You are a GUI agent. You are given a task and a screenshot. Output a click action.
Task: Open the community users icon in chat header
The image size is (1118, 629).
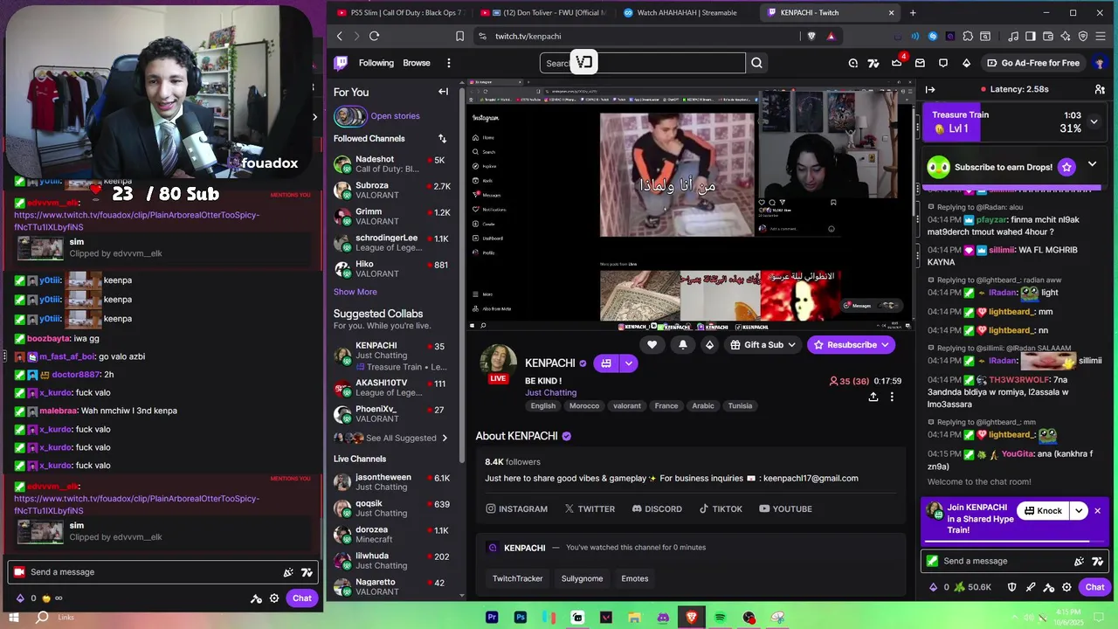point(1100,89)
